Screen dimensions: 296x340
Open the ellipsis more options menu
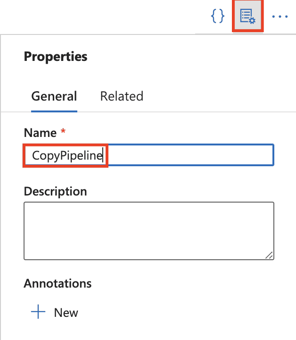[280, 17]
